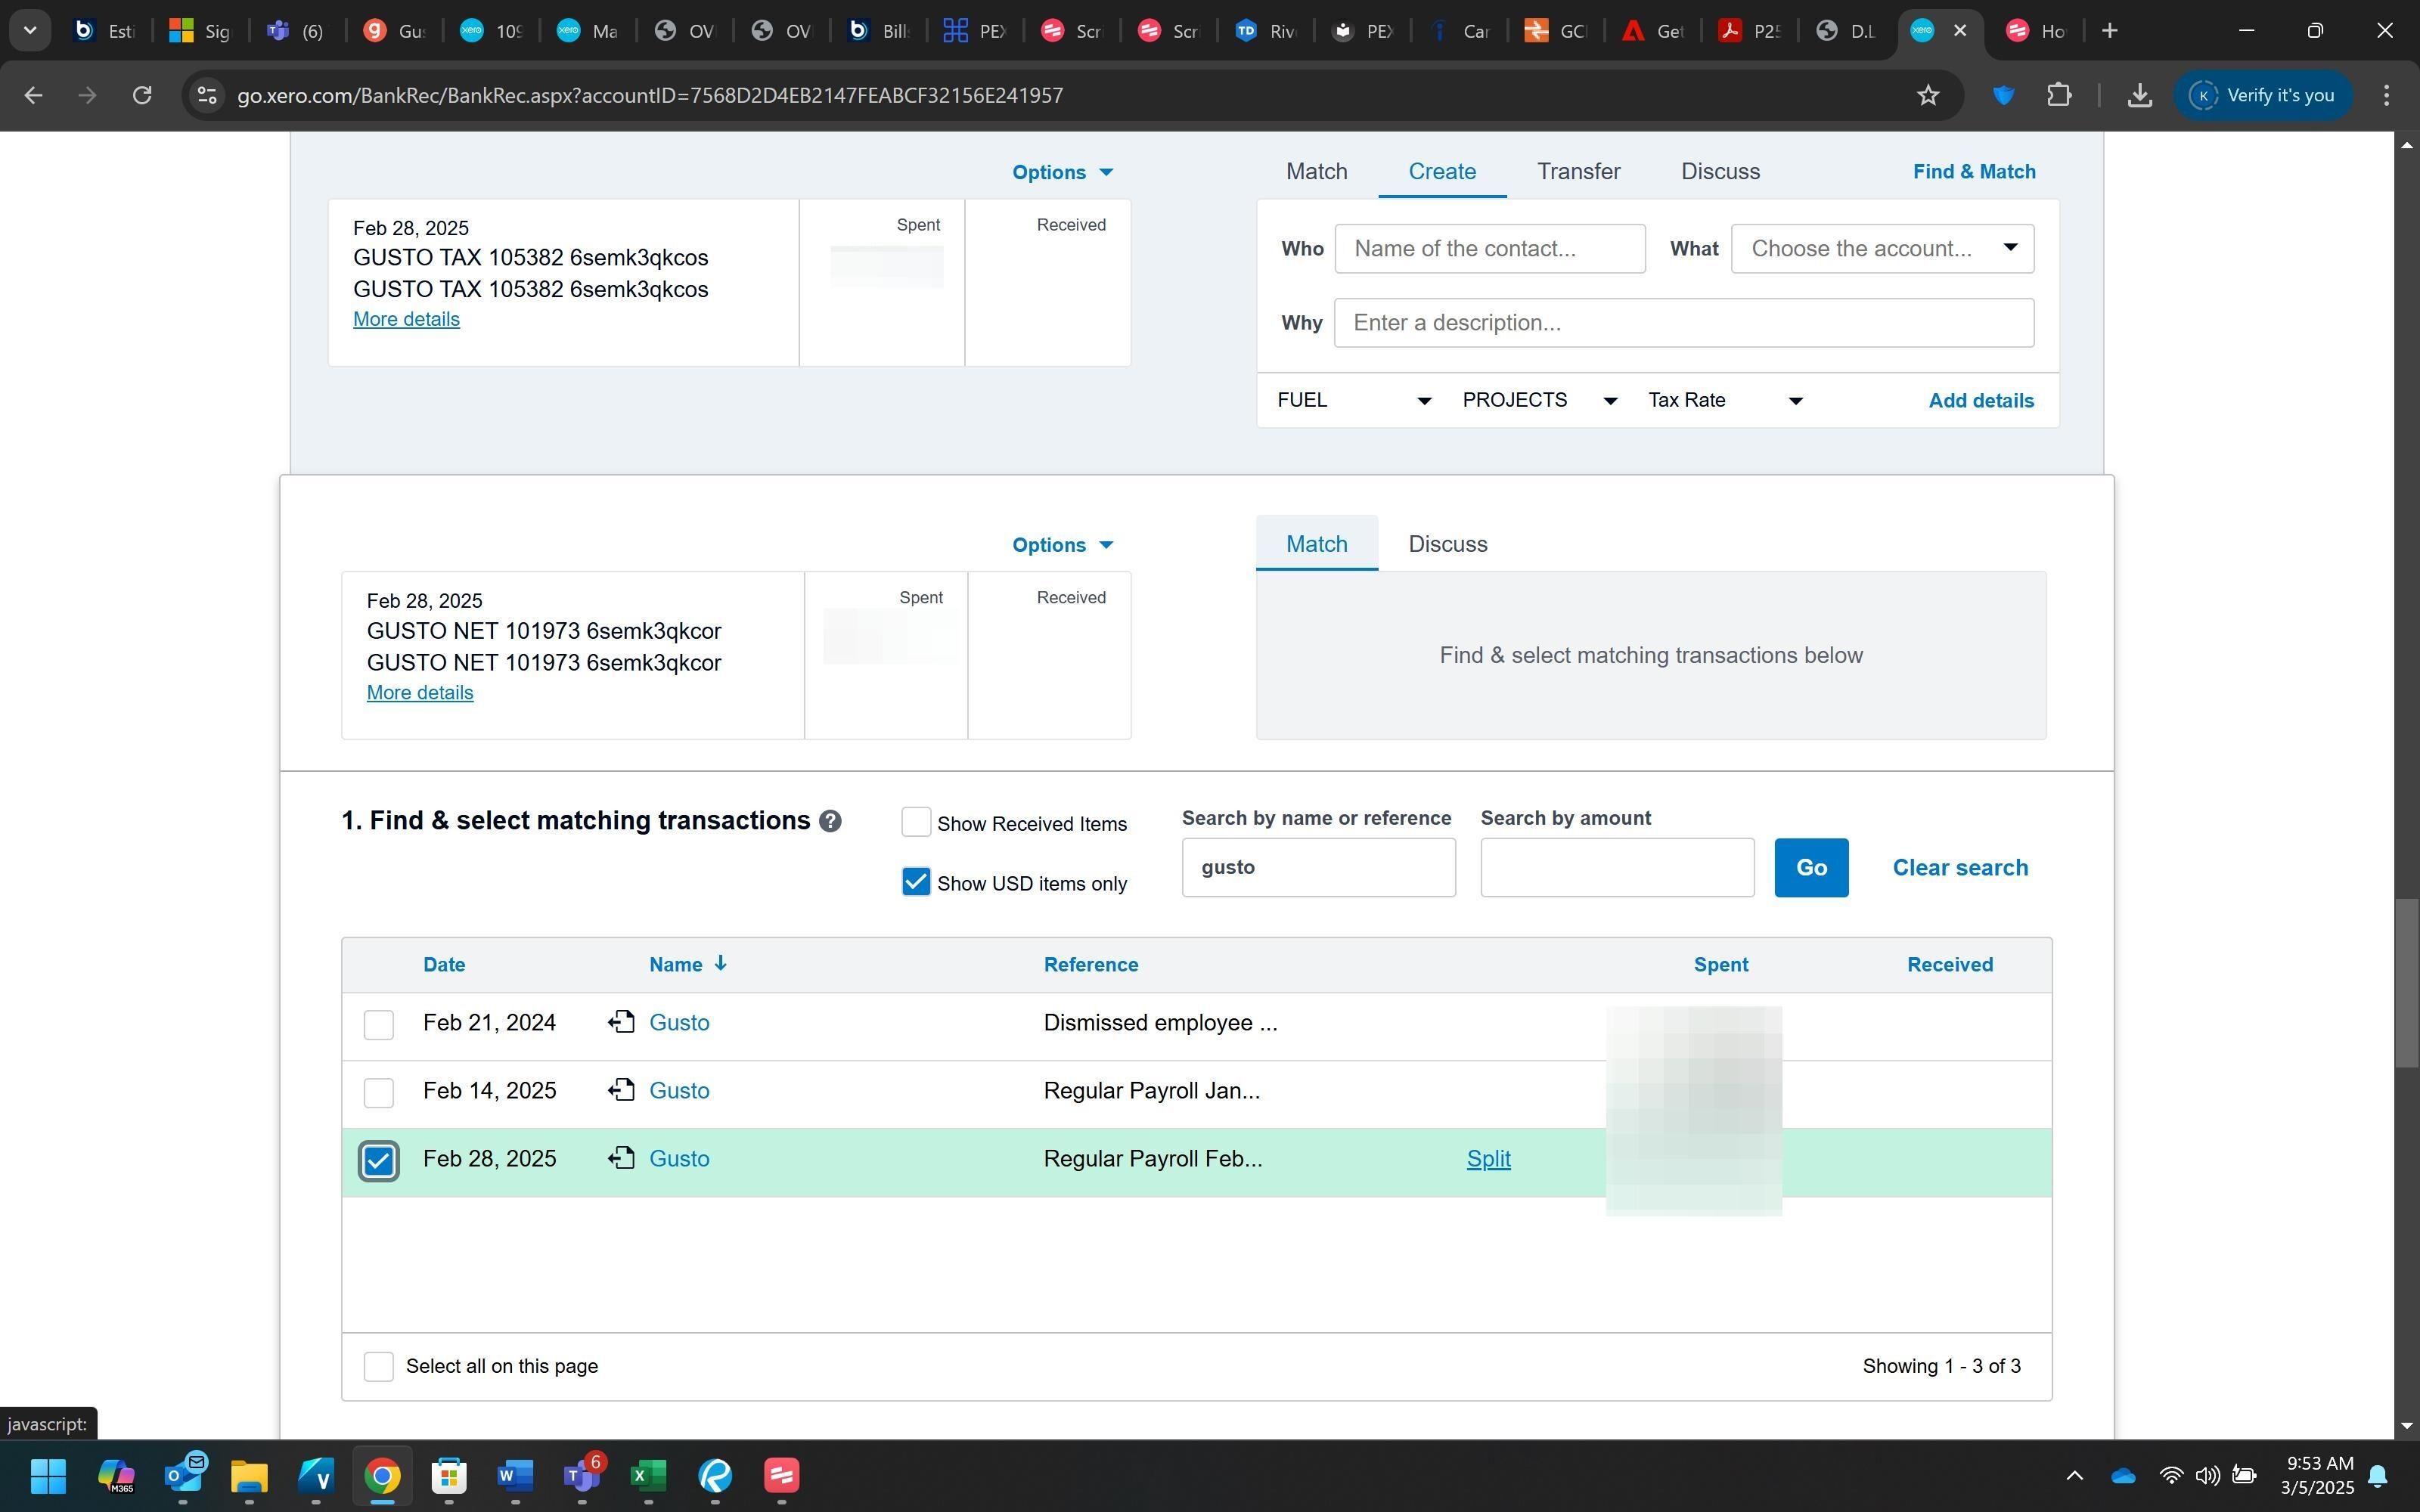The height and width of the screenshot is (1512, 2420).
Task: Click the Search by amount field
Action: (1616, 867)
